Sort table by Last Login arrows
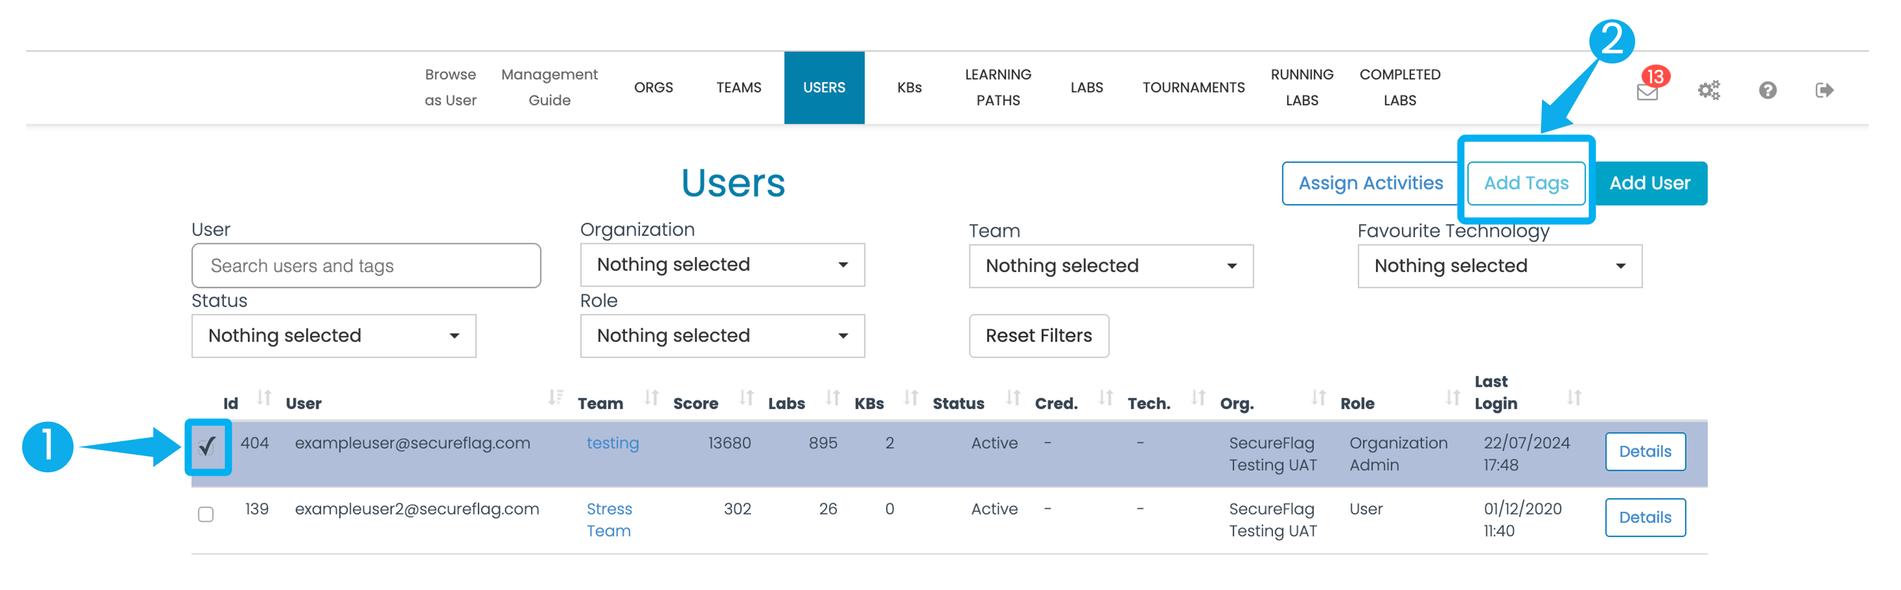Viewport: 1901px width, 590px height. pyautogui.click(x=1574, y=398)
